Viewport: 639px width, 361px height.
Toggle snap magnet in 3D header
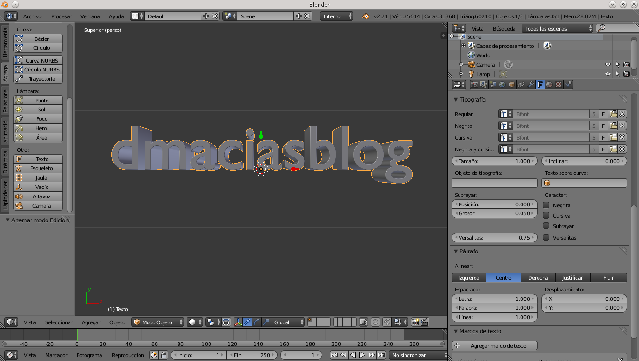click(387, 322)
